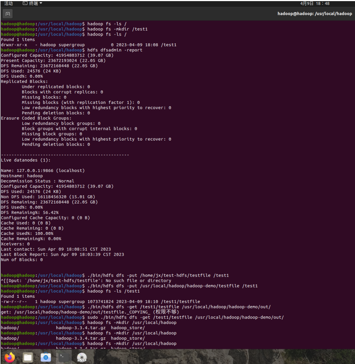Open the clock showing 4月9日 18:48
355x364 pixels.
pos(315,3)
